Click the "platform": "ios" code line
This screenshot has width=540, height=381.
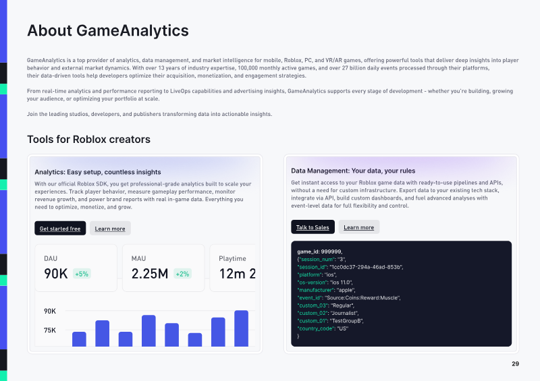click(x=317, y=274)
